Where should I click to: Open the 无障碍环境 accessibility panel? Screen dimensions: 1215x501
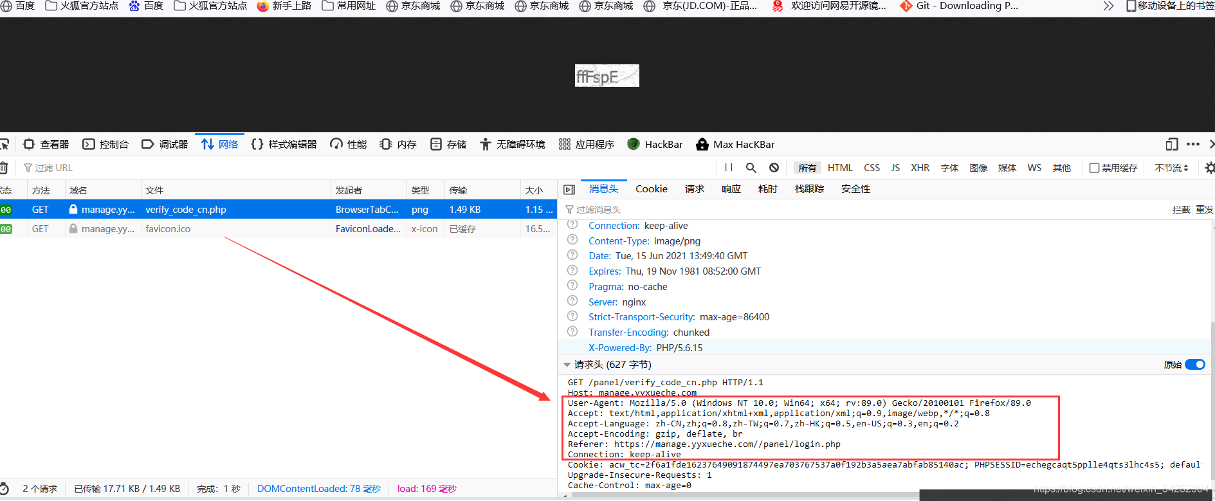(x=513, y=144)
